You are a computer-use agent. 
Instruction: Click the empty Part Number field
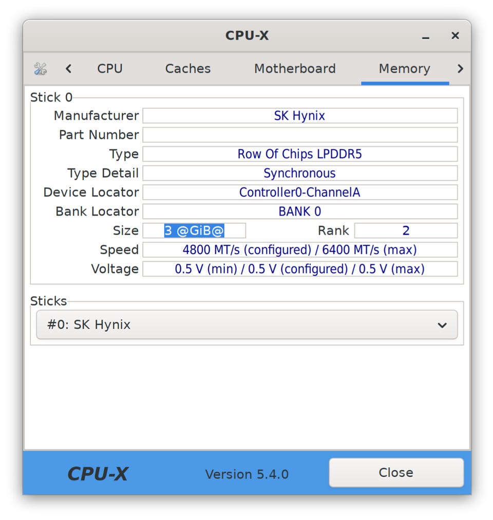tap(300, 135)
